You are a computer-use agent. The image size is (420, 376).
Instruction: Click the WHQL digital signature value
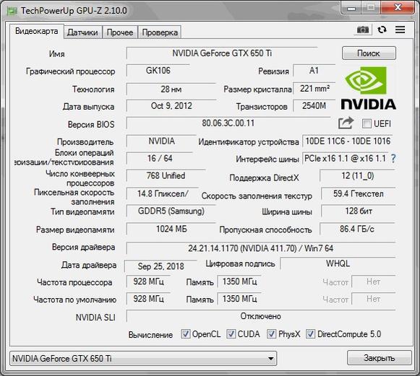pyautogui.click(x=338, y=263)
